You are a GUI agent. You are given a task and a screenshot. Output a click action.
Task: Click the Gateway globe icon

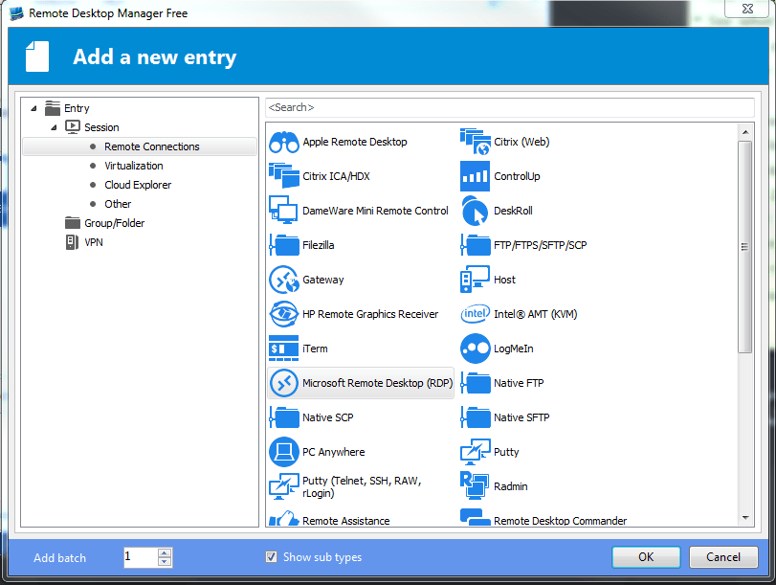pyautogui.click(x=283, y=280)
